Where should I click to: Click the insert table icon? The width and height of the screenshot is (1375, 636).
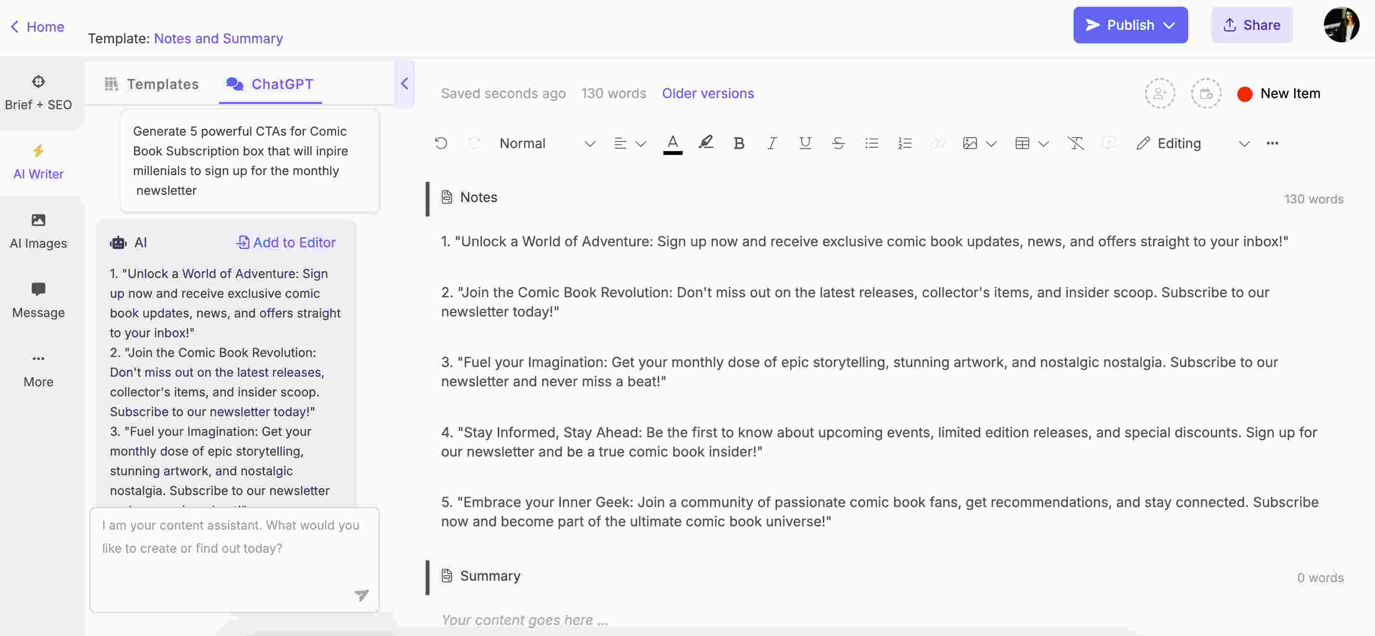[1022, 143]
